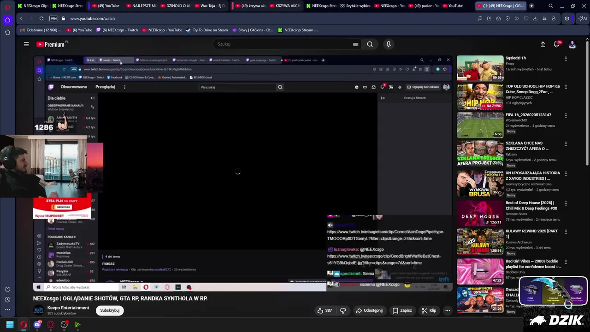Open the on-screen keyboard in search box

pos(355,44)
